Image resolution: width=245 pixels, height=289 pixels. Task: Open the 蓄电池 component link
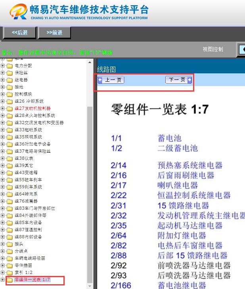point(170,138)
